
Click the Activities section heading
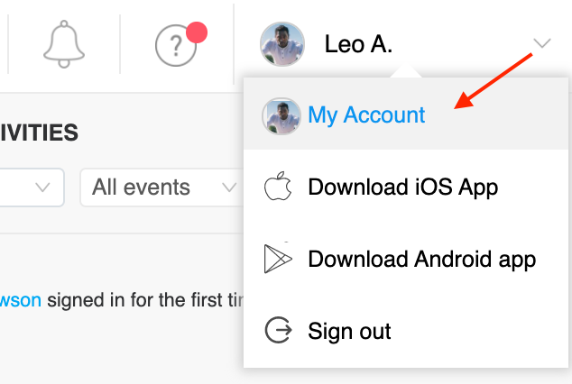coord(39,134)
